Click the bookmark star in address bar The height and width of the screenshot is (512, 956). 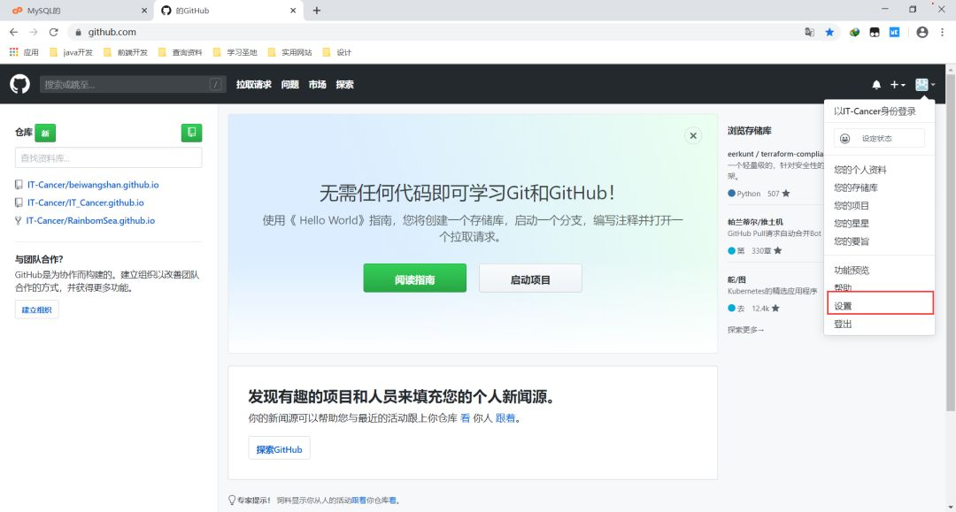pos(829,32)
